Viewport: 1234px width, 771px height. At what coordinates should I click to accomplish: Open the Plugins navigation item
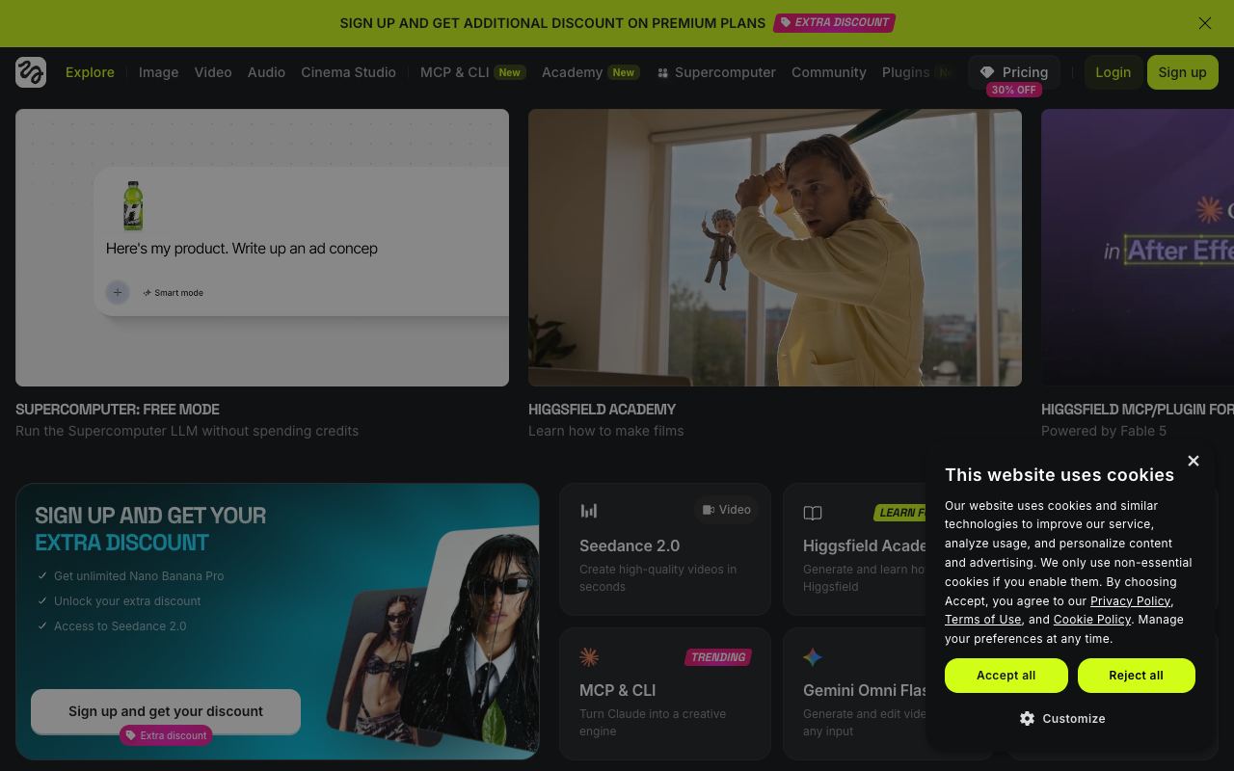906,72
